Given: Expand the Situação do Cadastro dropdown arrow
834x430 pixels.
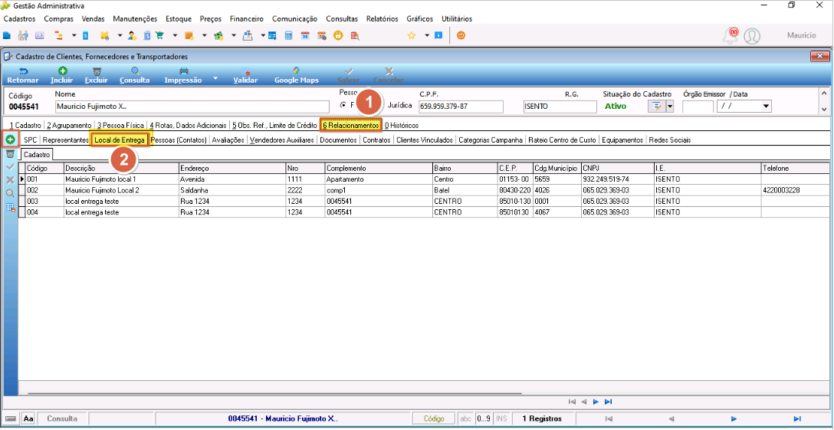Looking at the screenshot, I should click(x=670, y=107).
